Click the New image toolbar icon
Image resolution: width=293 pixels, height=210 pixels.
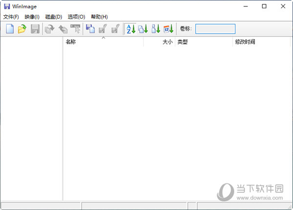(10, 29)
